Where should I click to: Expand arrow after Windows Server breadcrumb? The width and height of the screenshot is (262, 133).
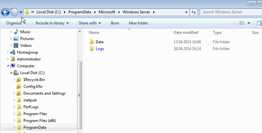(154, 12)
